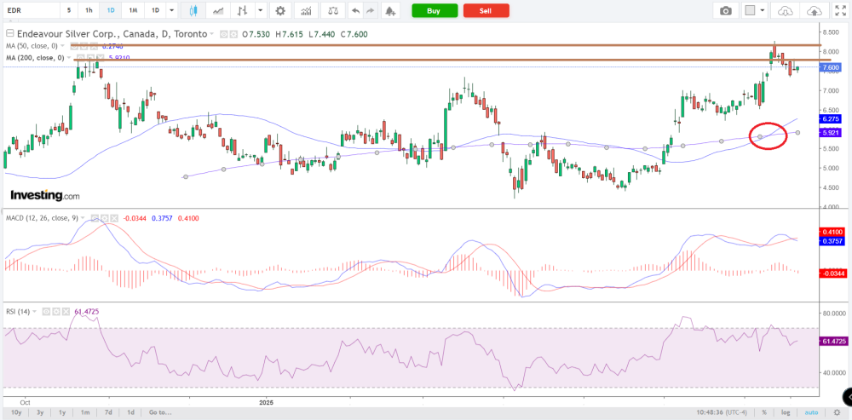Remove the MACD indicator
852x420 pixels.
[115, 218]
